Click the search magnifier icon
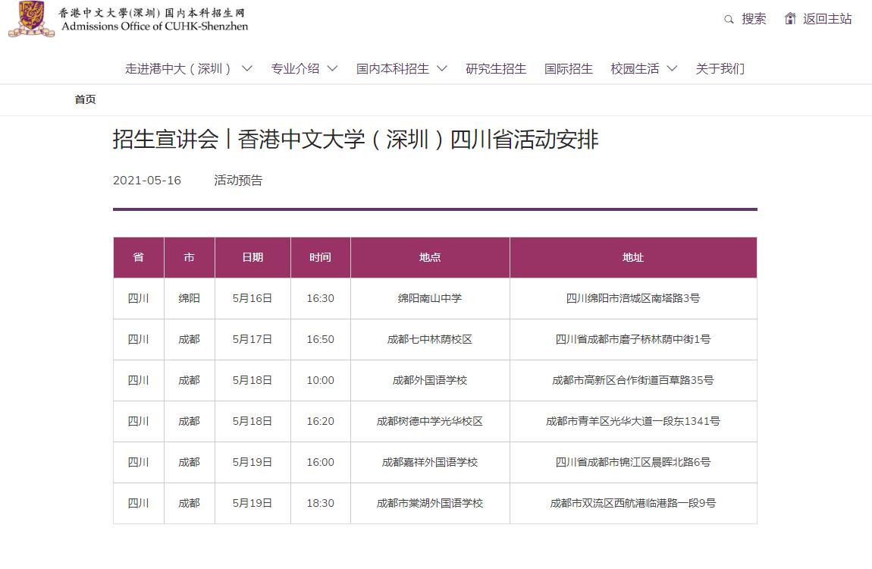872x569 pixels. tap(729, 20)
